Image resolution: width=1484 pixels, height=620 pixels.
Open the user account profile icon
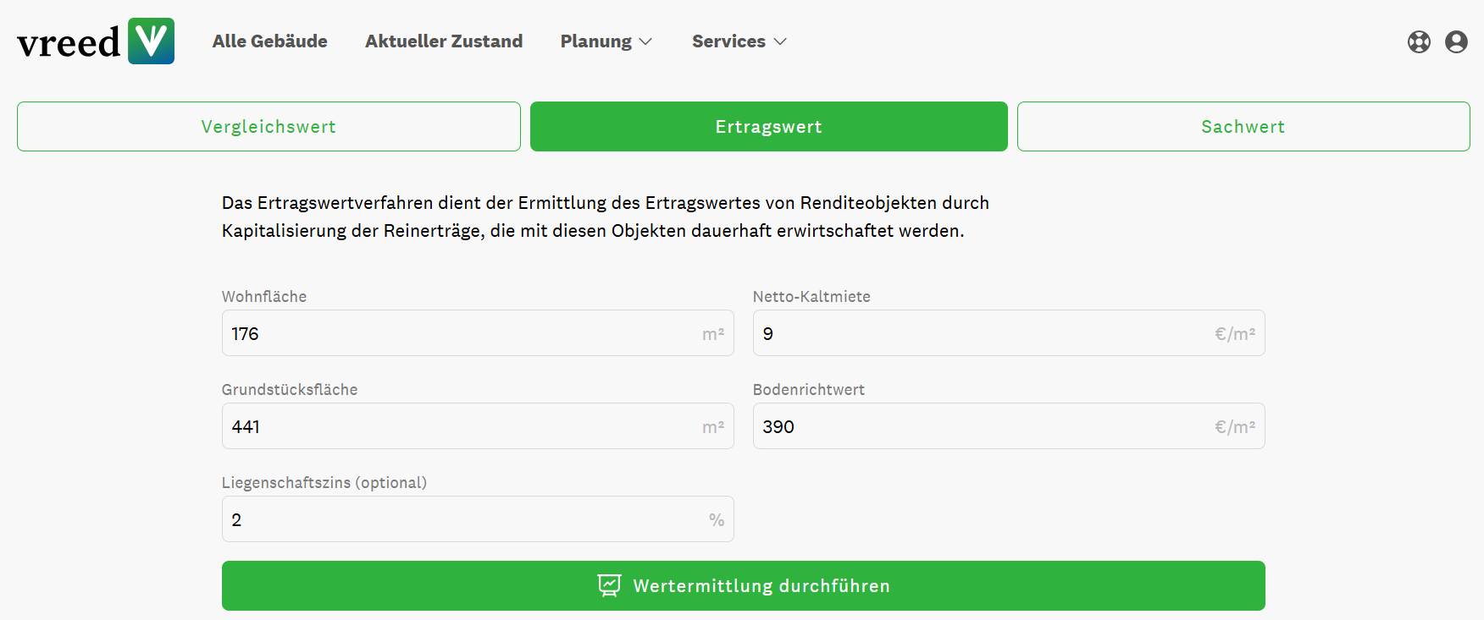coord(1456,41)
